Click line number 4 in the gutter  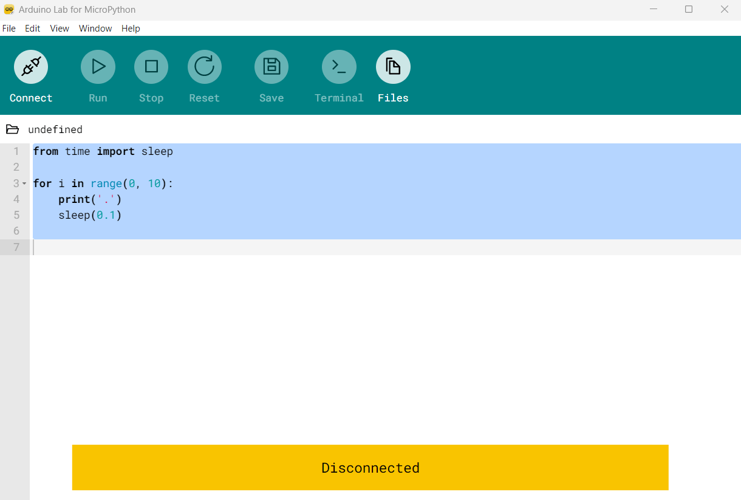pos(16,199)
